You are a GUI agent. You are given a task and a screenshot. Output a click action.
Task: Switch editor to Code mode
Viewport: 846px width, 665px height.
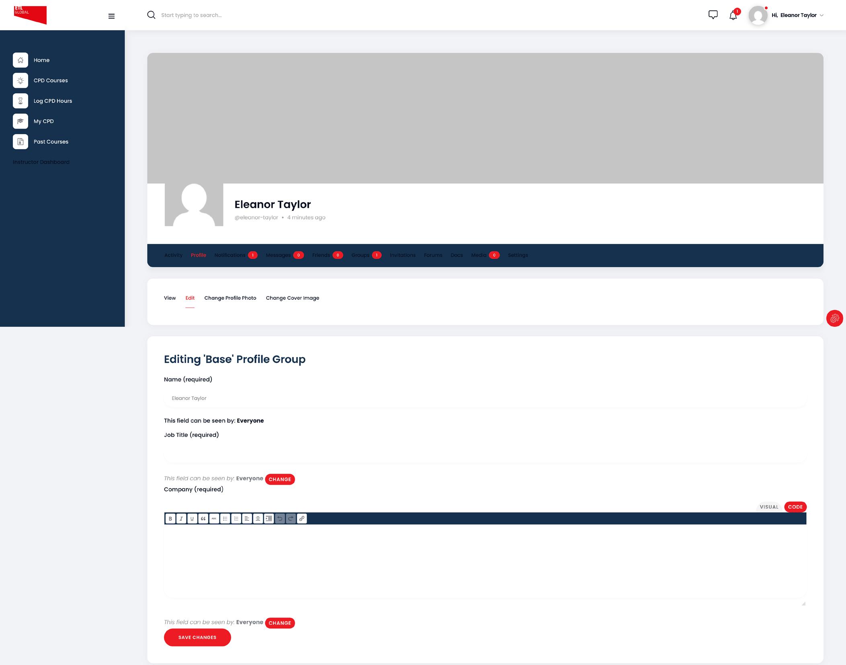795,507
